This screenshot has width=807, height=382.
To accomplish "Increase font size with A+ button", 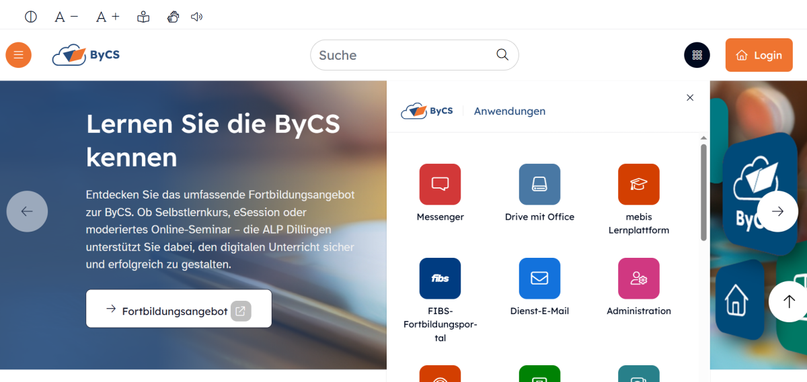I will [x=108, y=17].
